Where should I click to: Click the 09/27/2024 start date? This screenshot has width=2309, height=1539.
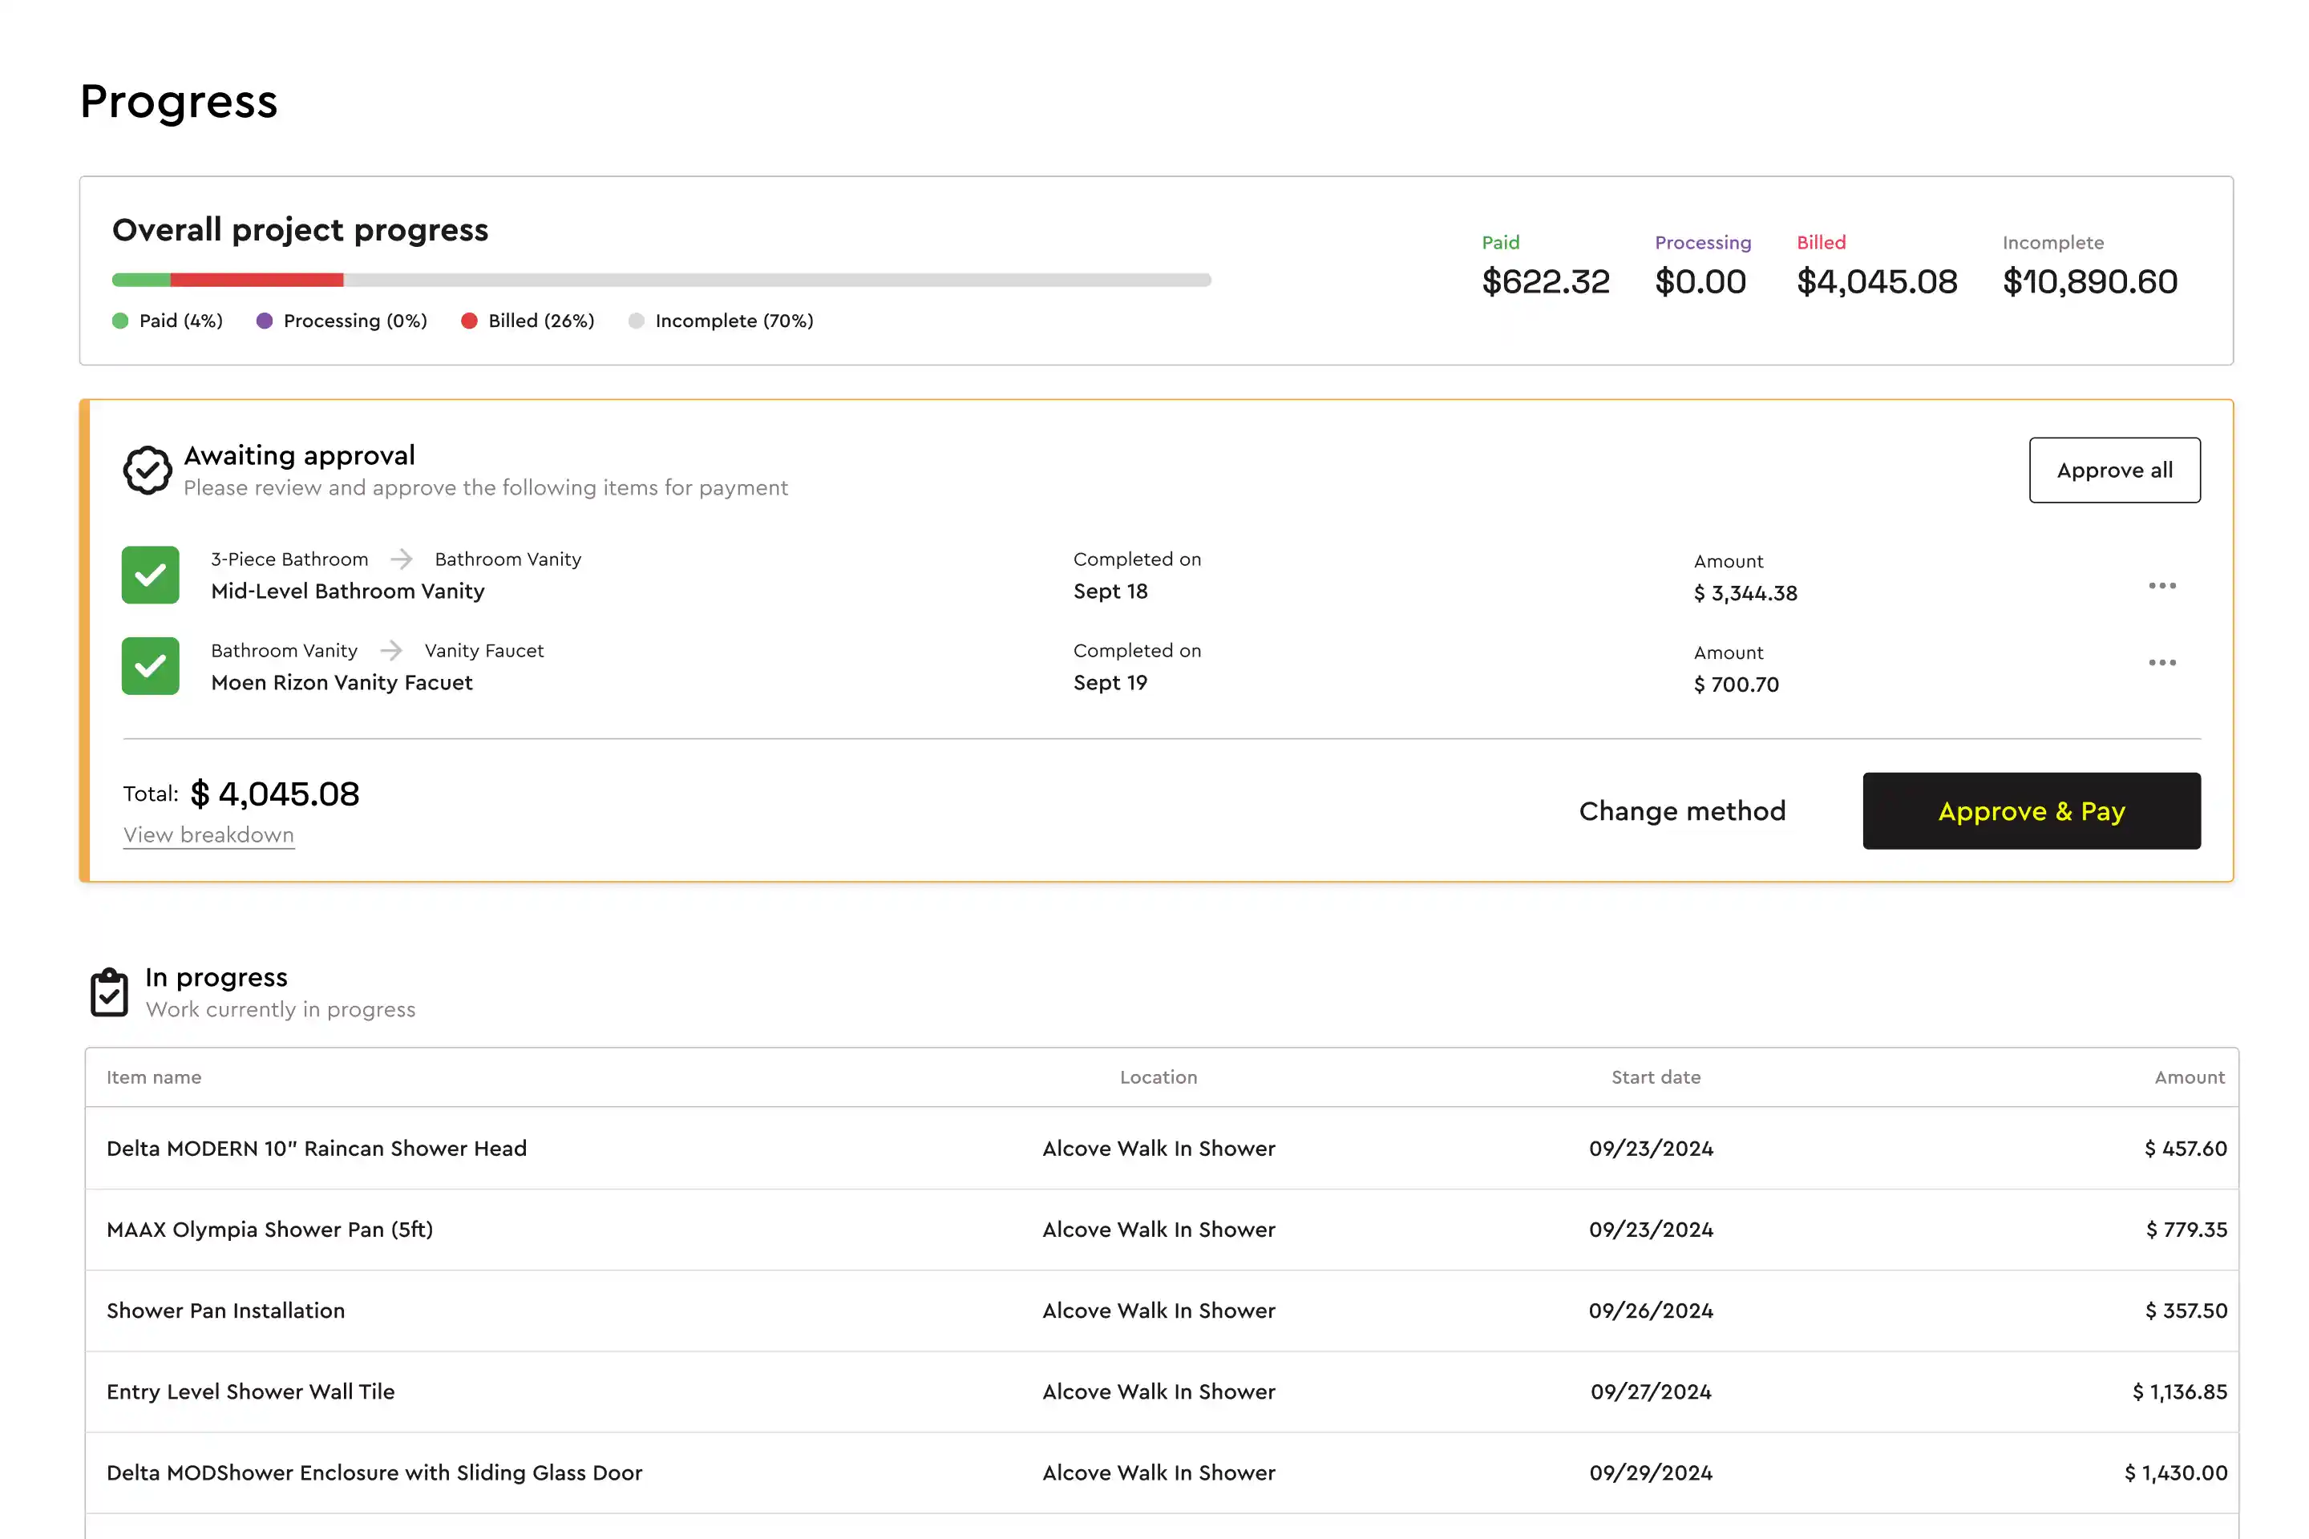click(1652, 1392)
